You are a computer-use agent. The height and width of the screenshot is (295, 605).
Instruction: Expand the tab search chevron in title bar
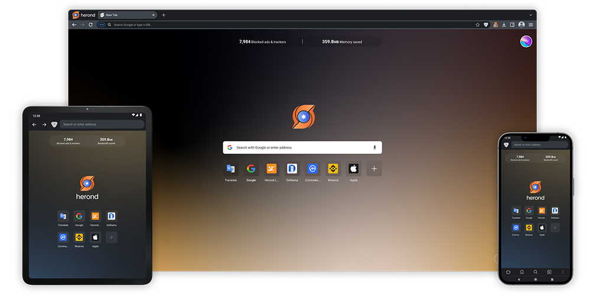[x=531, y=15]
